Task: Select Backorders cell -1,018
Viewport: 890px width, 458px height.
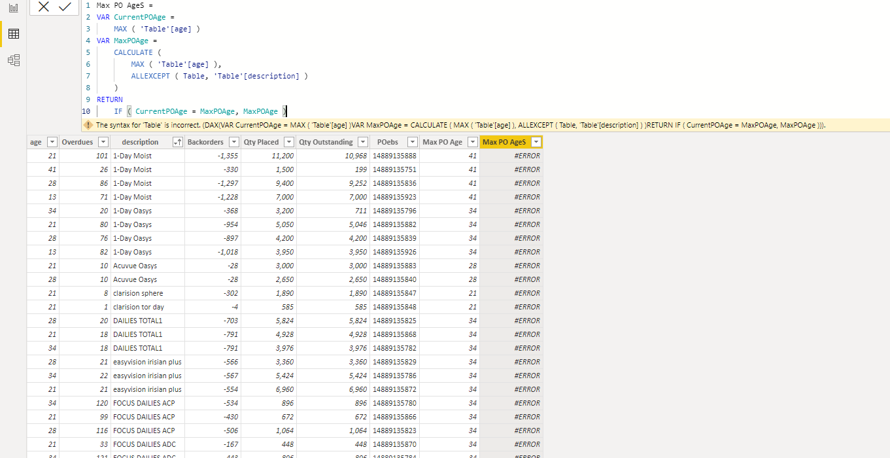Action: [x=213, y=252]
